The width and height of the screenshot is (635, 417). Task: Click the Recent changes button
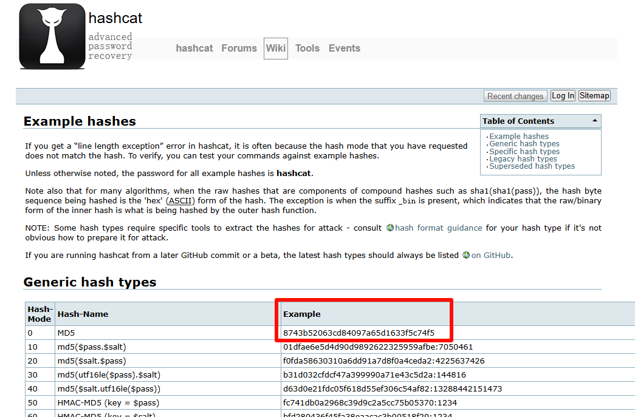pyautogui.click(x=515, y=96)
